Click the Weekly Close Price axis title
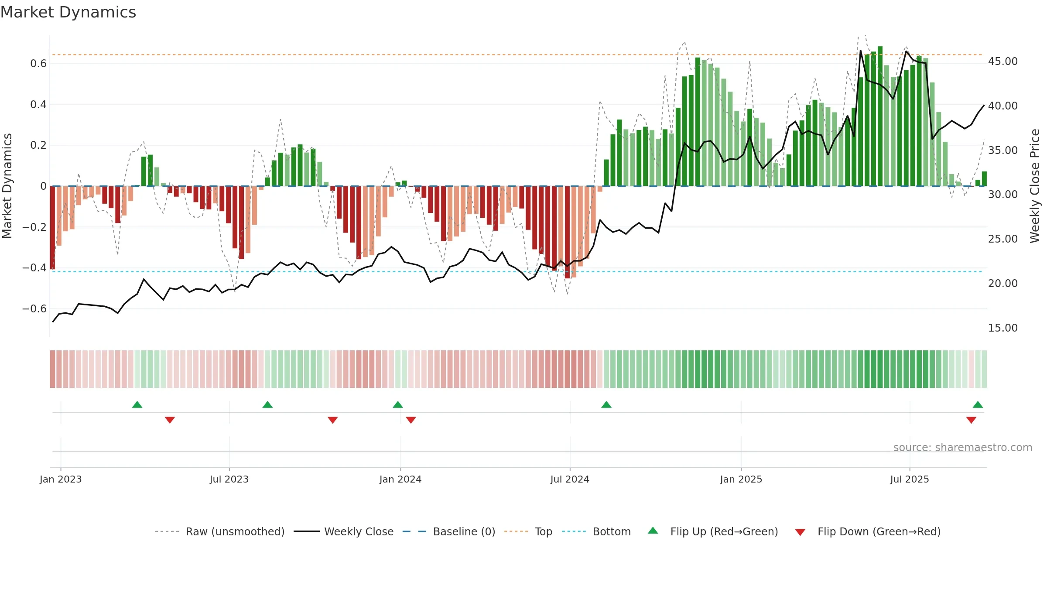The height and width of the screenshot is (589, 1047). pyautogui.click(x=1035, y=186)
